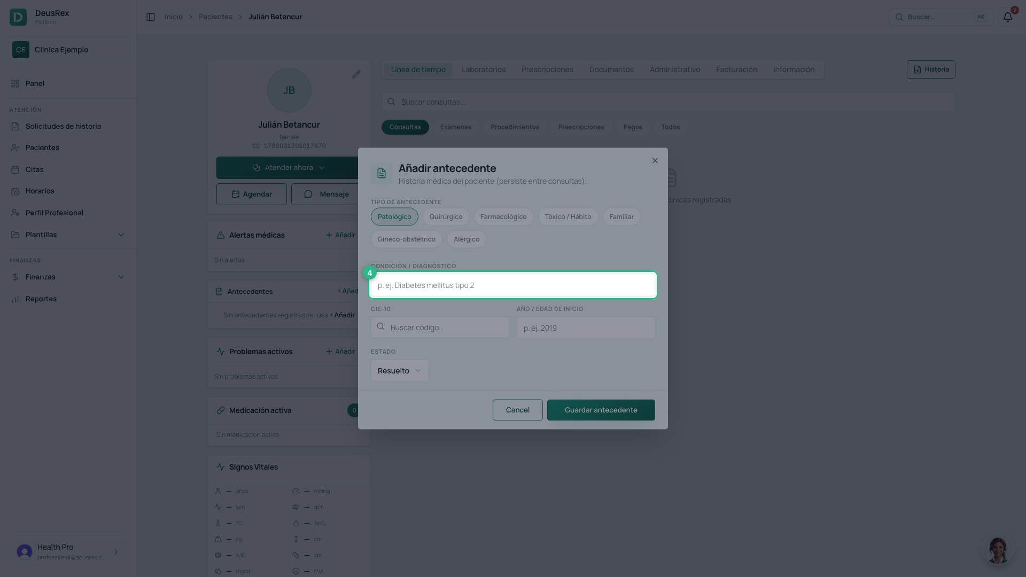Click the Cancel button
The width and height of the screenshot is (1026, 577).
[517, 410]
